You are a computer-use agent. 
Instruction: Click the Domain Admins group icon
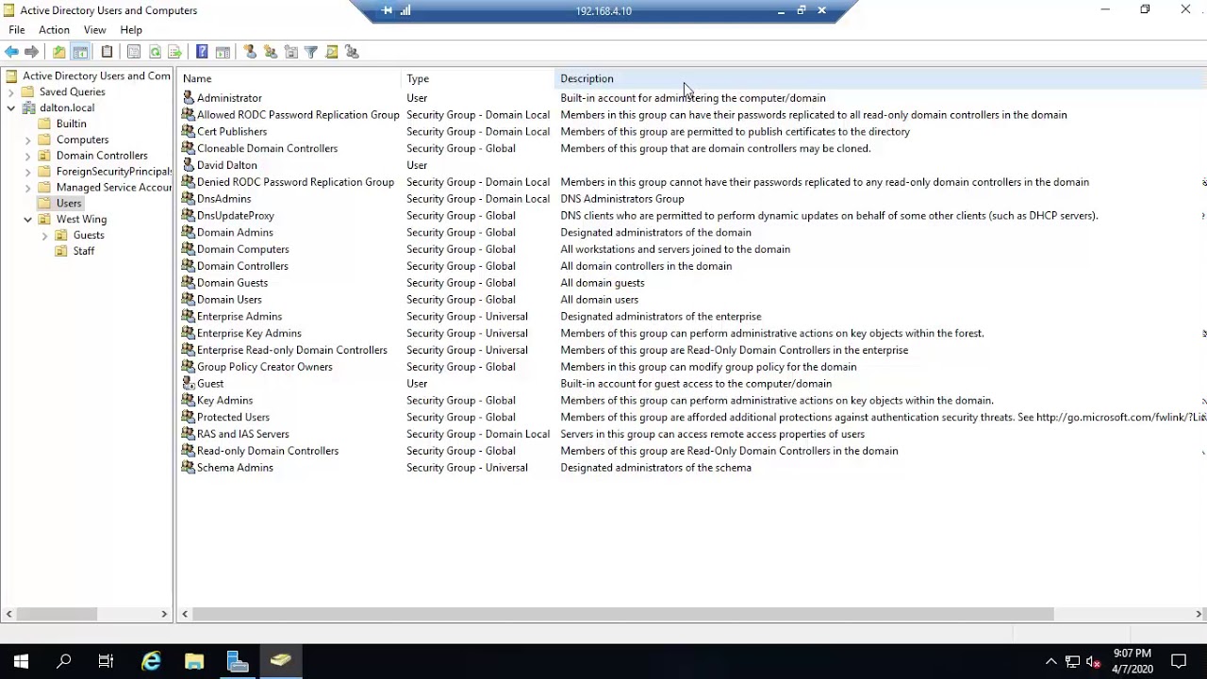pos(189,233)
